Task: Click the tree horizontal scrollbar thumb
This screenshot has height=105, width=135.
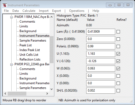Action: pos(17,93)
